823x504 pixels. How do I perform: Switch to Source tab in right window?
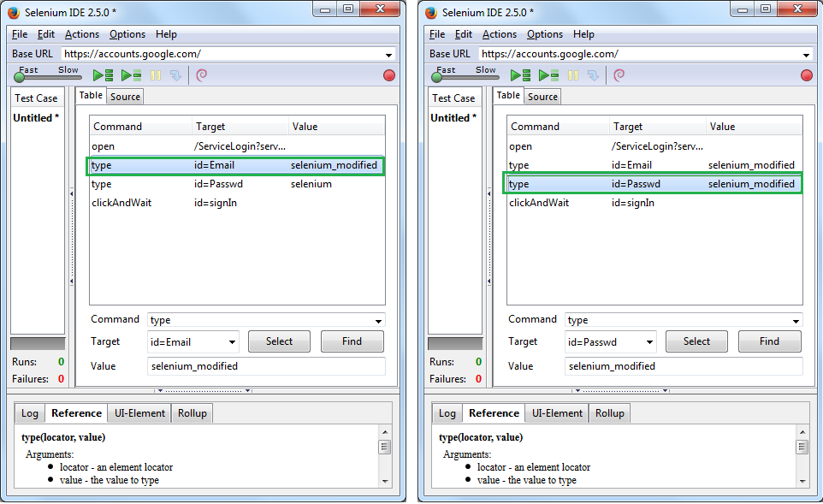(542, 97)
